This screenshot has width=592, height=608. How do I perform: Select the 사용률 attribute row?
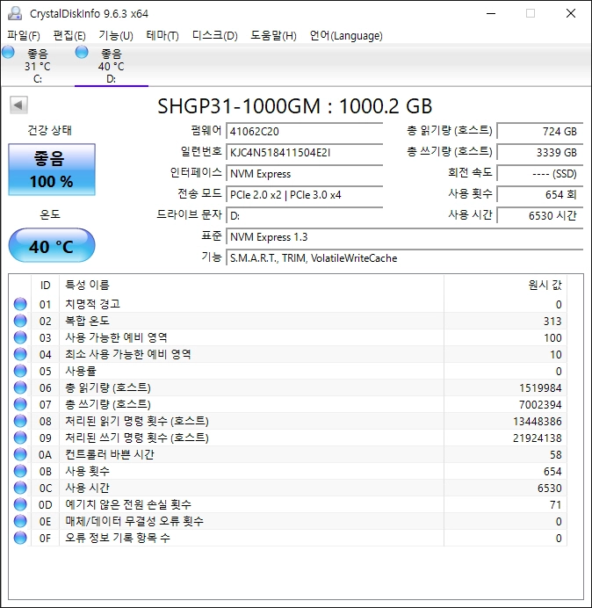[288, 371]
